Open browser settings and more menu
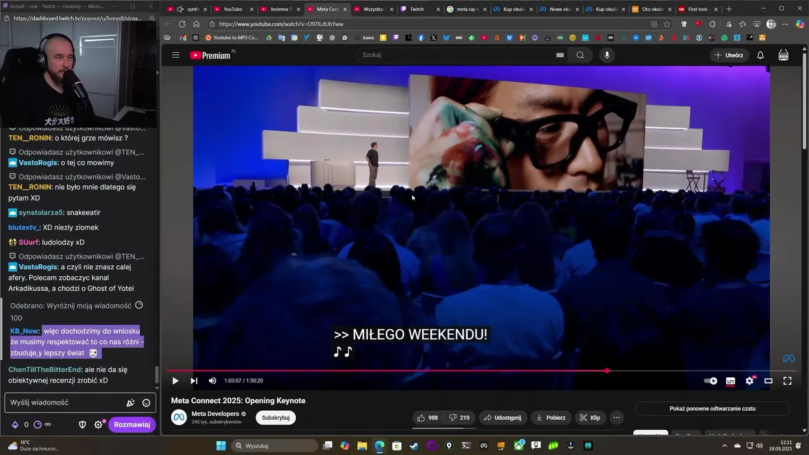 pyautogui.click(x=786, y=24)
